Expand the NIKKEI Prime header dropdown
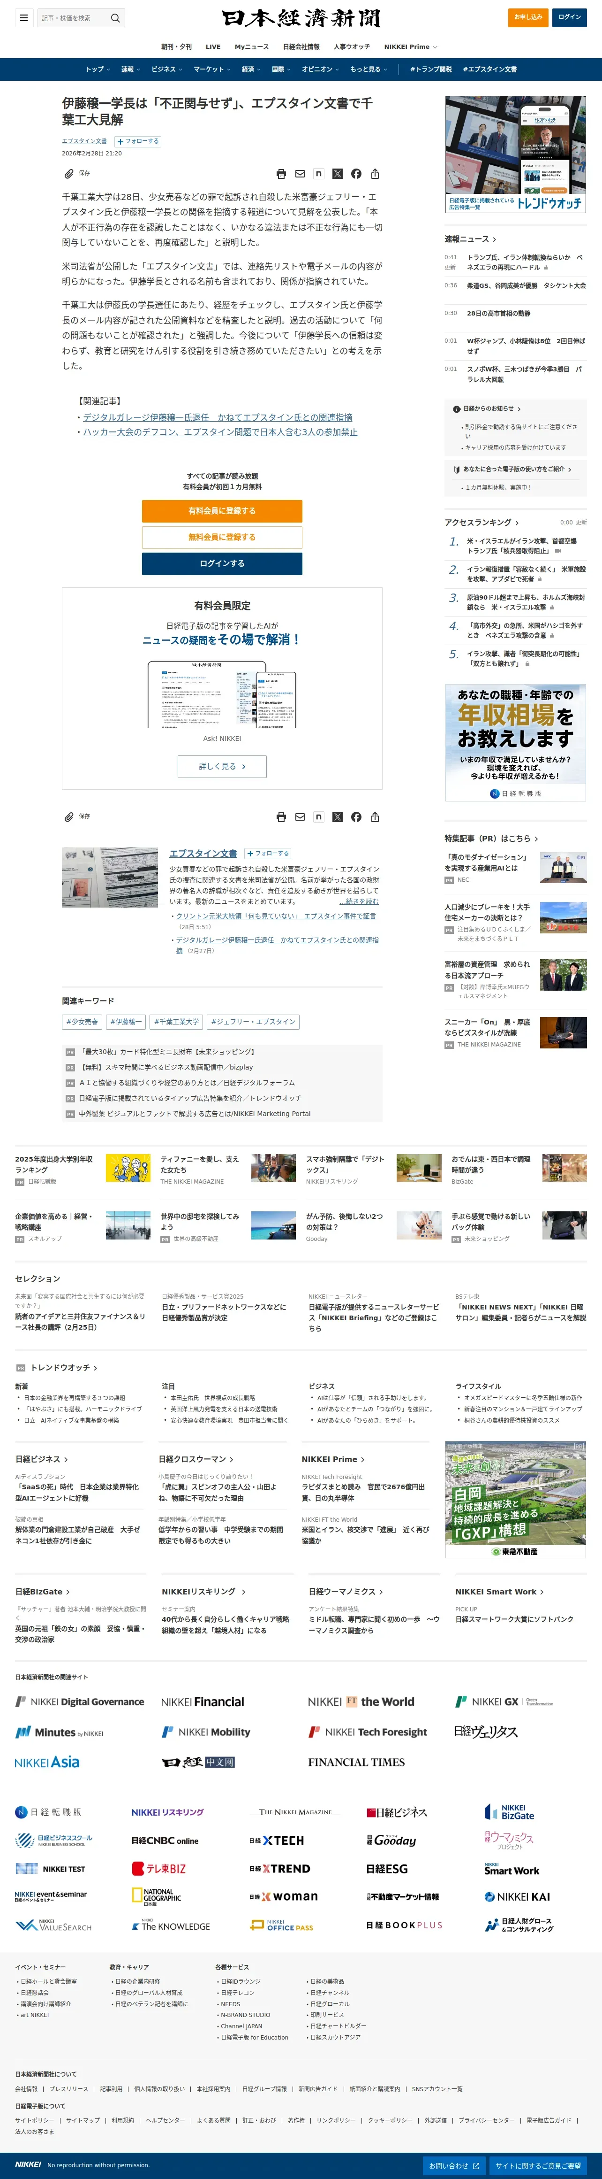The image size is (602, 2179). pos(410,46)
